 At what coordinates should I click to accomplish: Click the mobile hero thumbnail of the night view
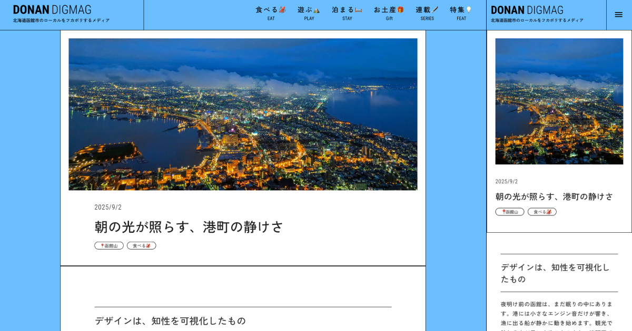pos(559,101)
